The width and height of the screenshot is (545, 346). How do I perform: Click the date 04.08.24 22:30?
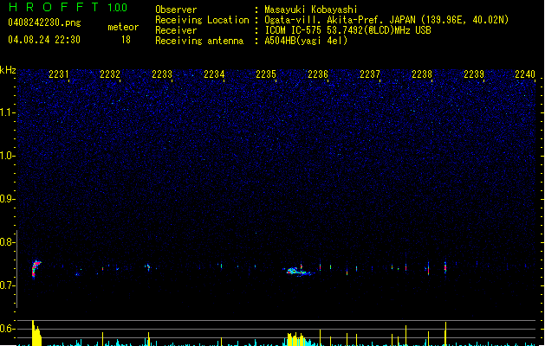click(x=44, y=40)
